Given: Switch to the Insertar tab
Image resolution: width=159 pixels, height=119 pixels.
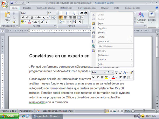Looking at the screenshot, I should coord(27,8).
